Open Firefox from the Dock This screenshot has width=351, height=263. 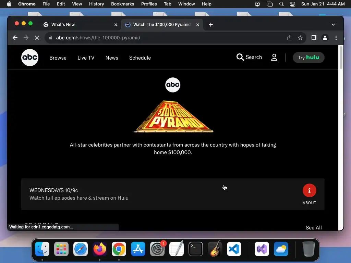100,249
